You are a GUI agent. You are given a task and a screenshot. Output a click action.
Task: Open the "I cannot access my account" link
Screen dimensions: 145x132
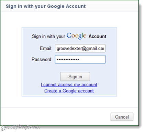[x=69, y=85]
